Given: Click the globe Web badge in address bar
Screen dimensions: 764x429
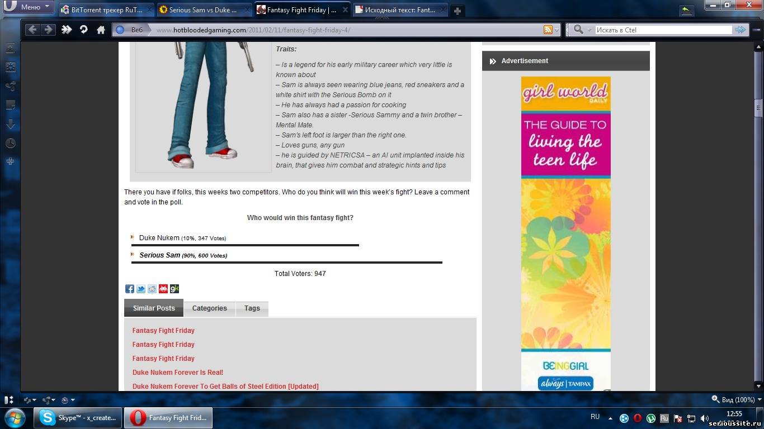Looking at the screenshot, I should tap(131, 30).
